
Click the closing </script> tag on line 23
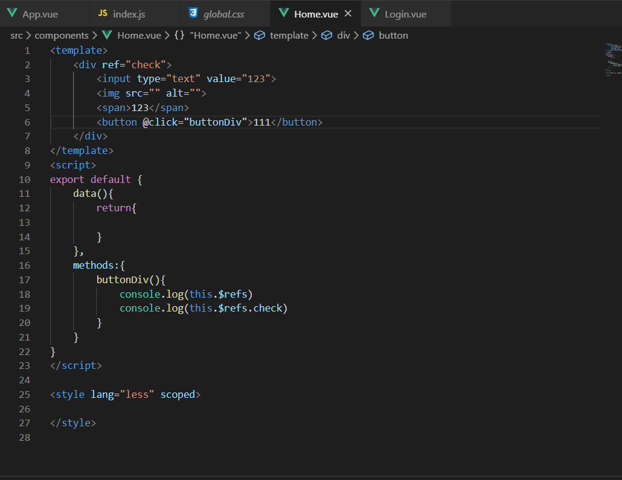(x=75, y=366)
